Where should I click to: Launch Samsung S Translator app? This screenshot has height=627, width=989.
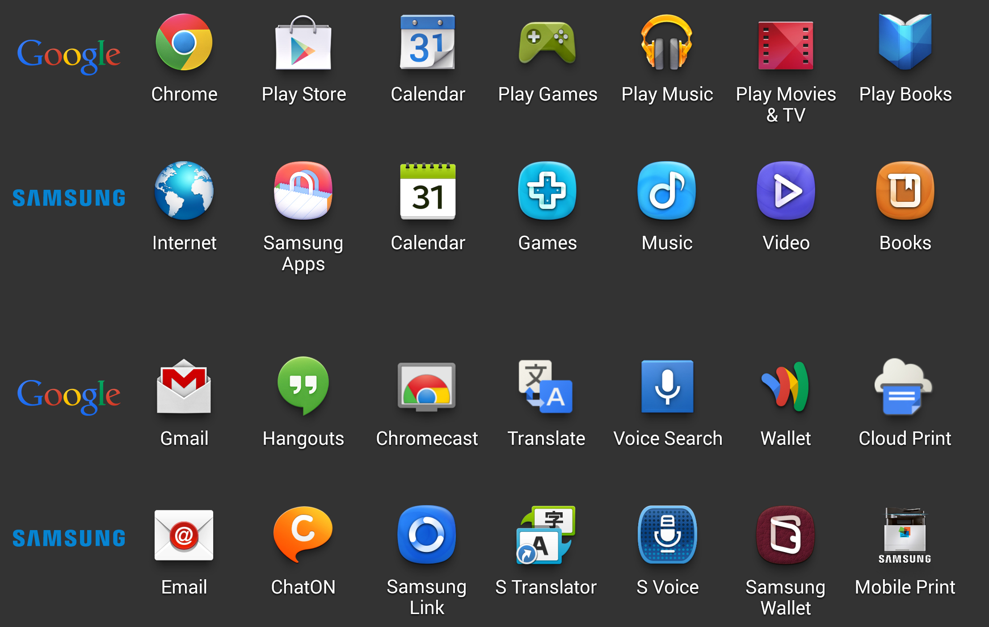tap(549, 549)
